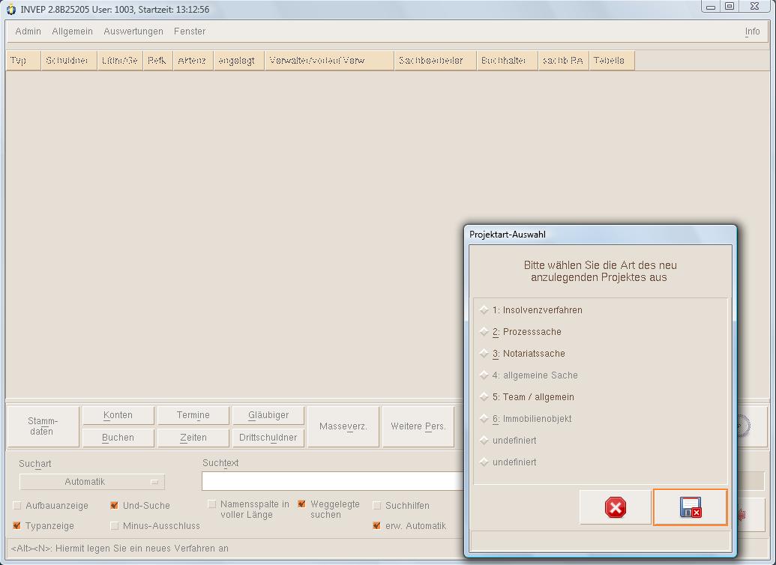Select option 2: Prozesssache

pos(520,332)
